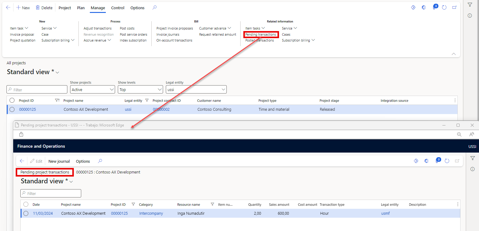This screenshot has width=479, height=231.
Task: Click the Filter input field above the projects grid
Action: 37,89
